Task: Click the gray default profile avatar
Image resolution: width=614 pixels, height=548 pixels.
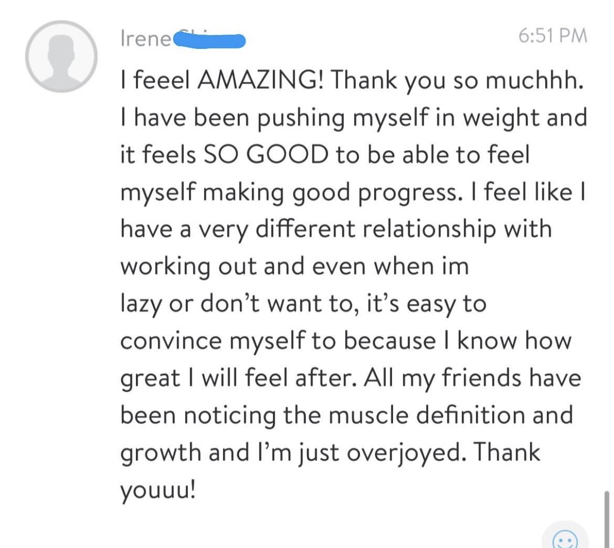Action: click(62, 57)
